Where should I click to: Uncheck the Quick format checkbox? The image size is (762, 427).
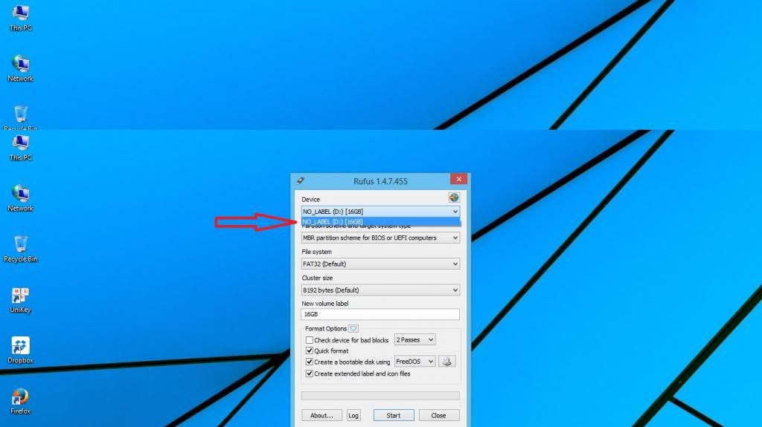point(309,351)
